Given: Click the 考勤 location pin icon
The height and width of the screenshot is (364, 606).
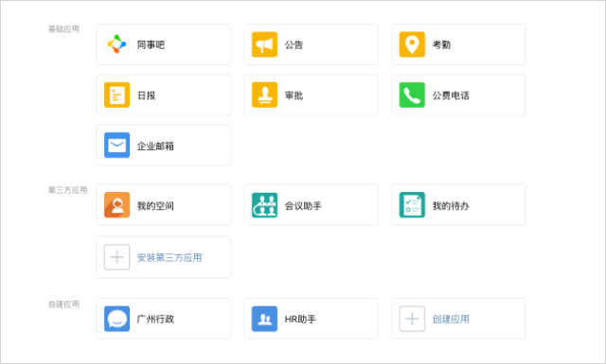Looking at the screenshot, I should pos(412,44).
